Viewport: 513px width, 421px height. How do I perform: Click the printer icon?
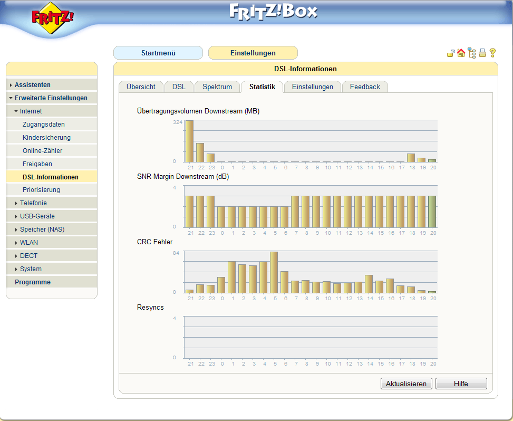(x=482, y=53)
